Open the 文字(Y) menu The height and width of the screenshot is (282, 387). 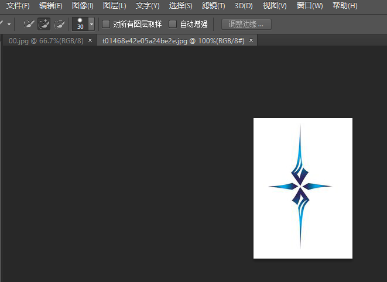click(148, 5)
